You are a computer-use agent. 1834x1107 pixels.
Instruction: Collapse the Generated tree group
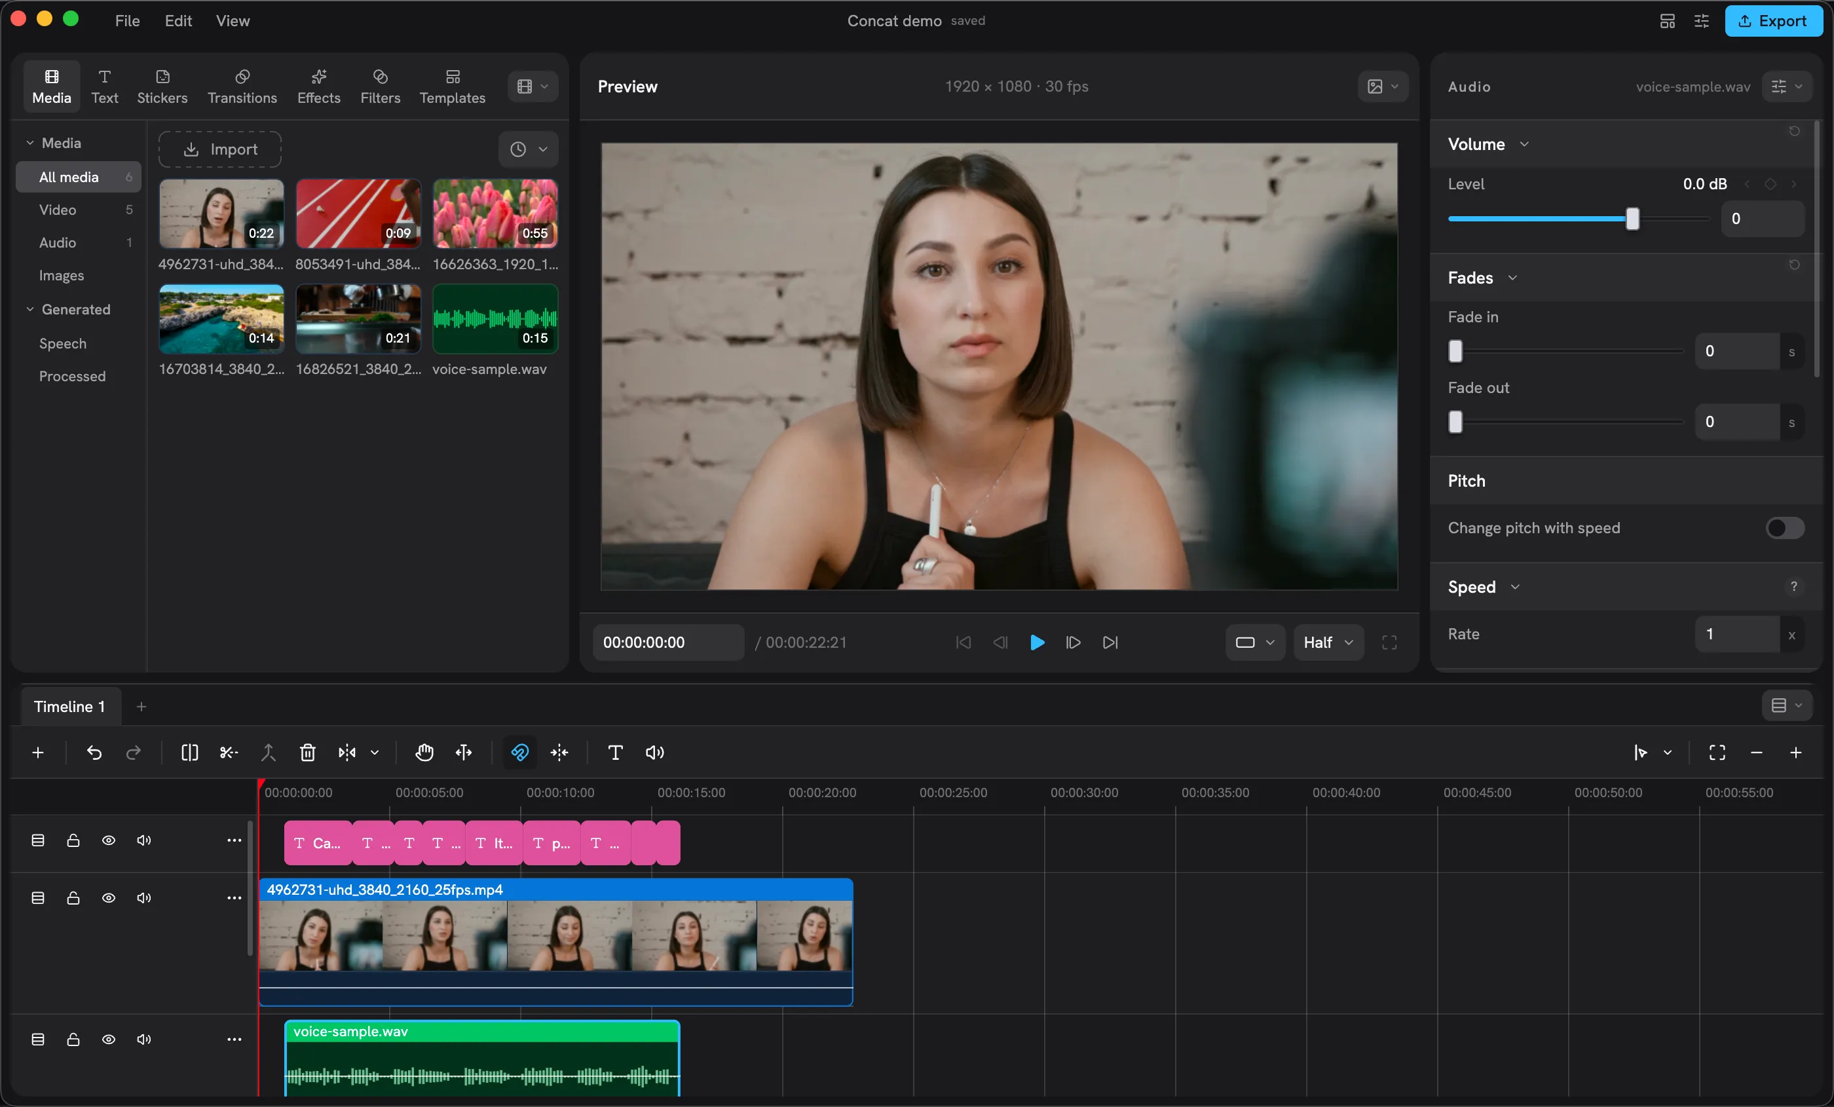(x=29, y=309)
